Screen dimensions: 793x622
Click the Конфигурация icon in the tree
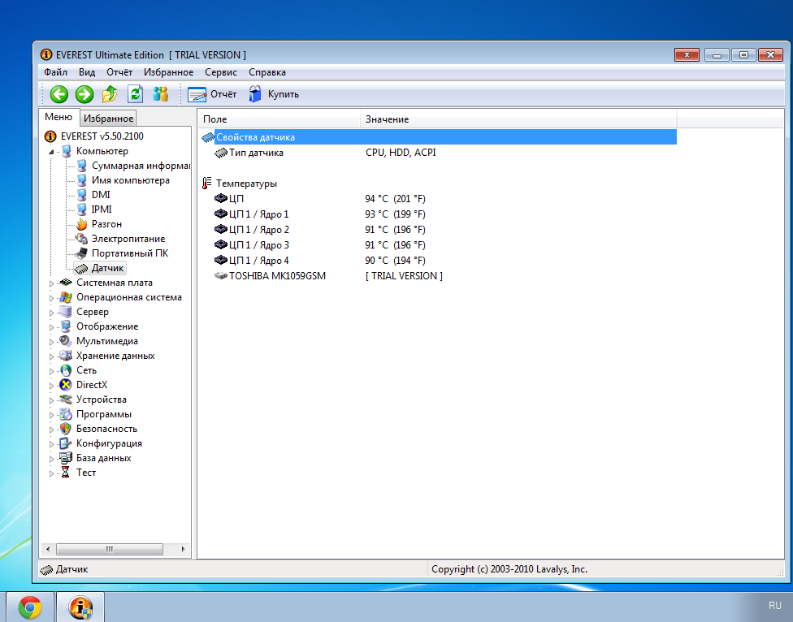66,443
